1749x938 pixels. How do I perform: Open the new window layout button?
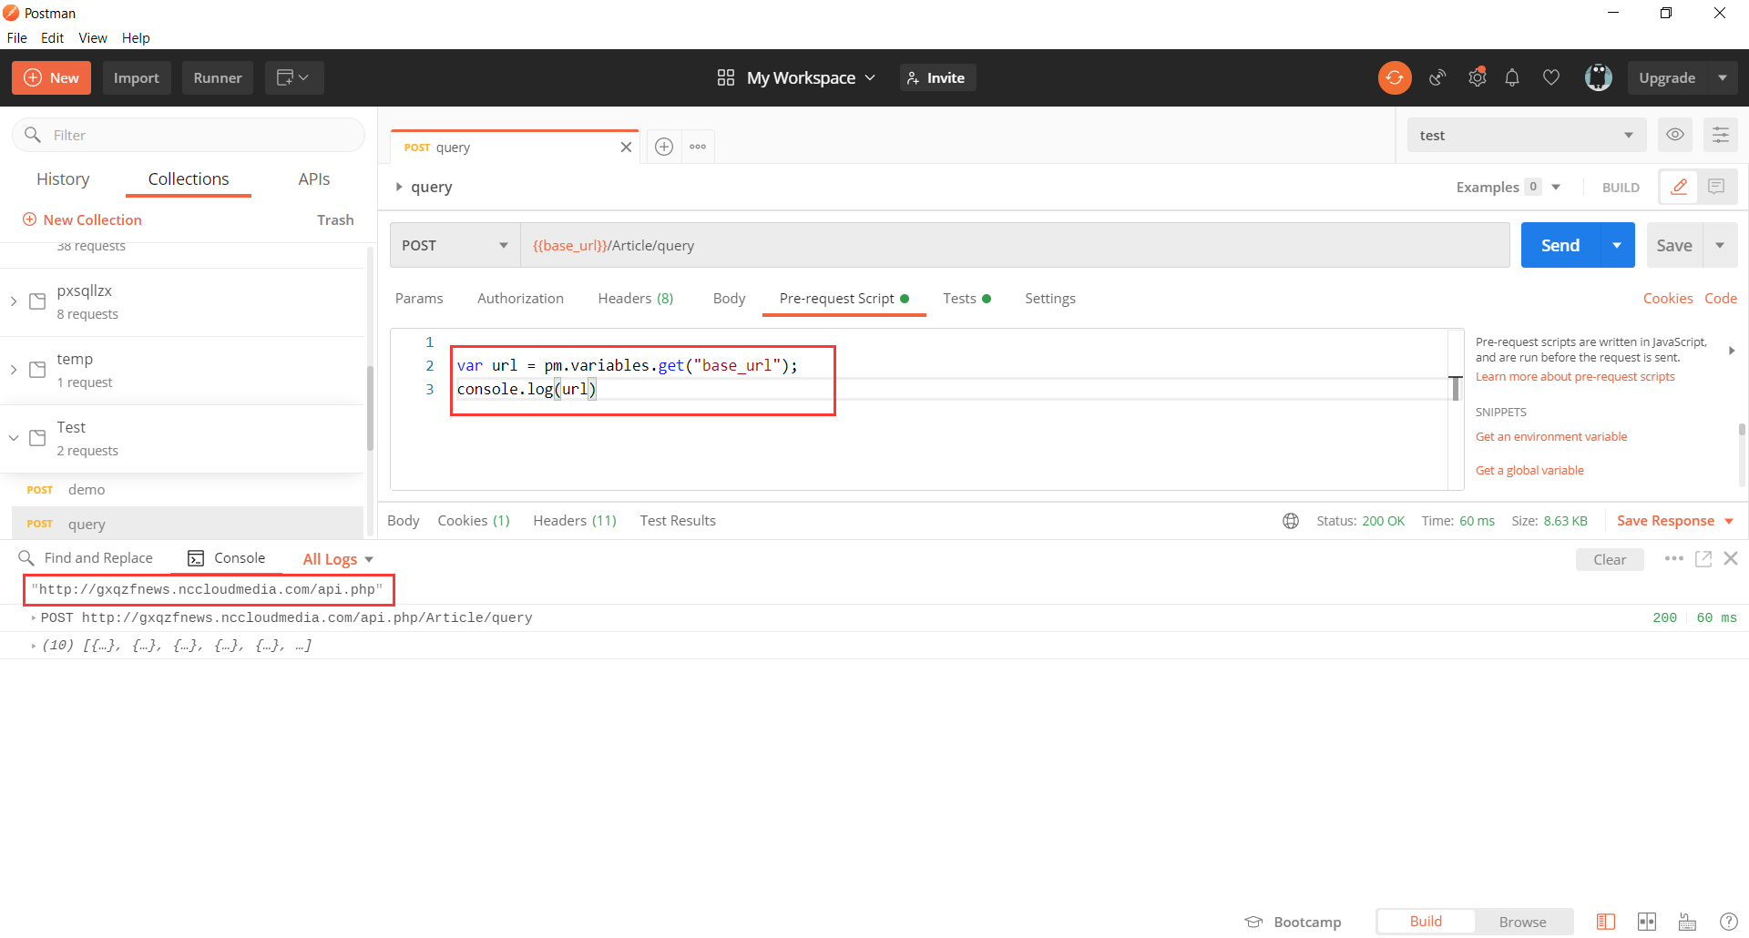point(294,77)
